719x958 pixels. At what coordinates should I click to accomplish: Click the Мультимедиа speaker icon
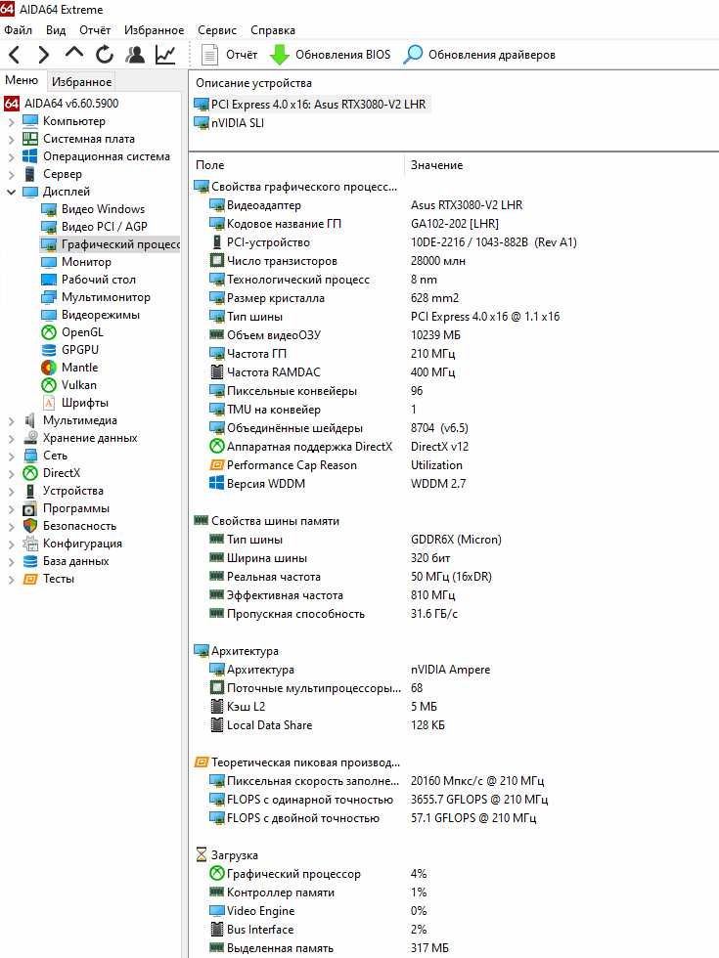[30, 419]
